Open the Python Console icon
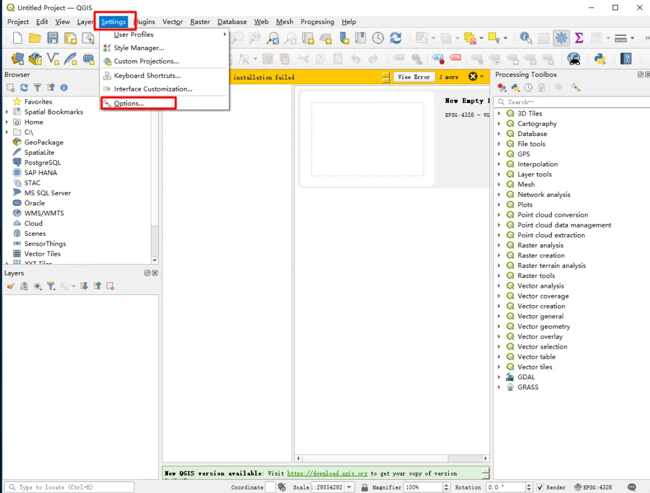The width and height of the screenshot is (650, 493). (x=600, y=59)
